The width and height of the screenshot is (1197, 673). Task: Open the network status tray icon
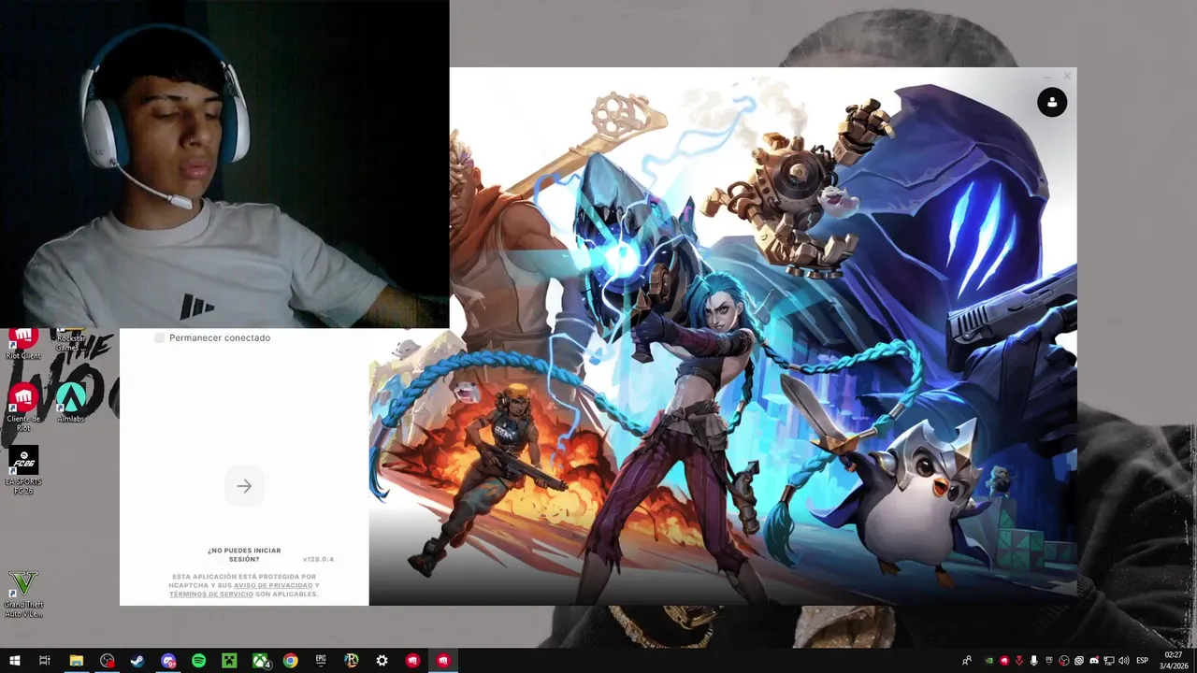(x=1109, y=660)
